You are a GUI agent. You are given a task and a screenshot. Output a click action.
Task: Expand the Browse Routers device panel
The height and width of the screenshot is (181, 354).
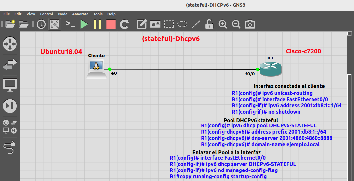[x=10, y=44]
